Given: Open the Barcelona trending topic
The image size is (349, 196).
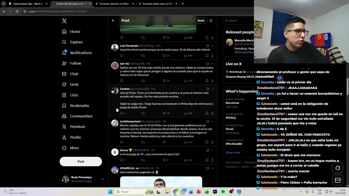Looking at the screenshot, I should (x=232, y=103).
